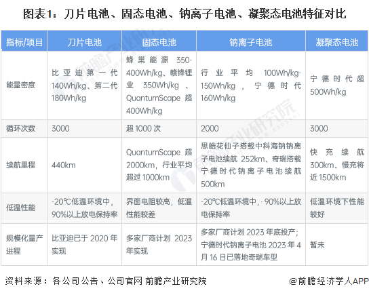Viewport: 369px width, 295px height.
Task: Select cell with 快充续航 300km
Action: coord(336,165)
